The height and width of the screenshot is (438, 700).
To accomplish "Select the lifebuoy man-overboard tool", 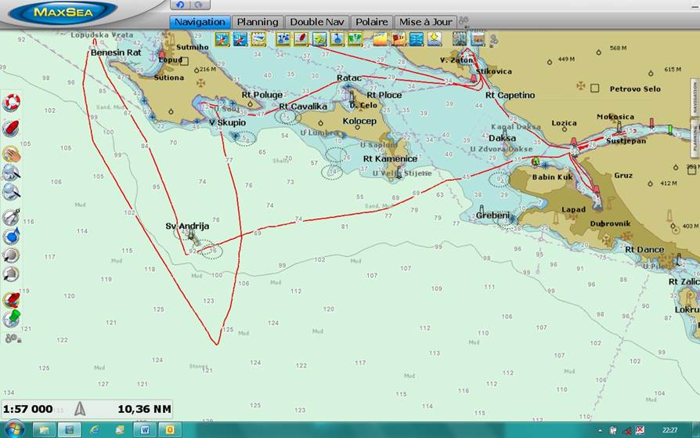I will [11, 102].
